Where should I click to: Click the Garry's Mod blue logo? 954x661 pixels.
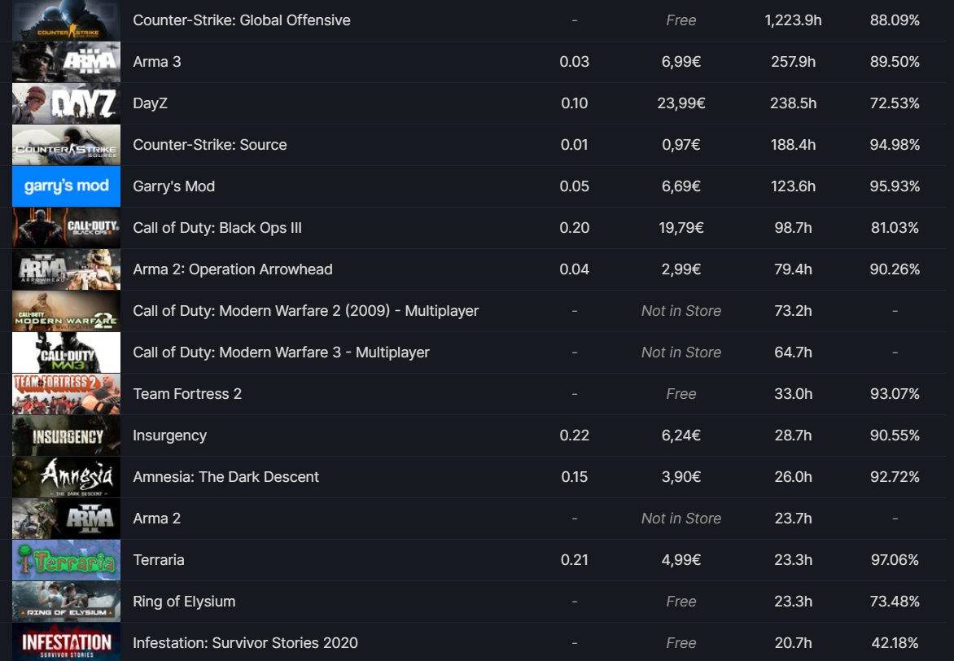(x=66, y=186)
